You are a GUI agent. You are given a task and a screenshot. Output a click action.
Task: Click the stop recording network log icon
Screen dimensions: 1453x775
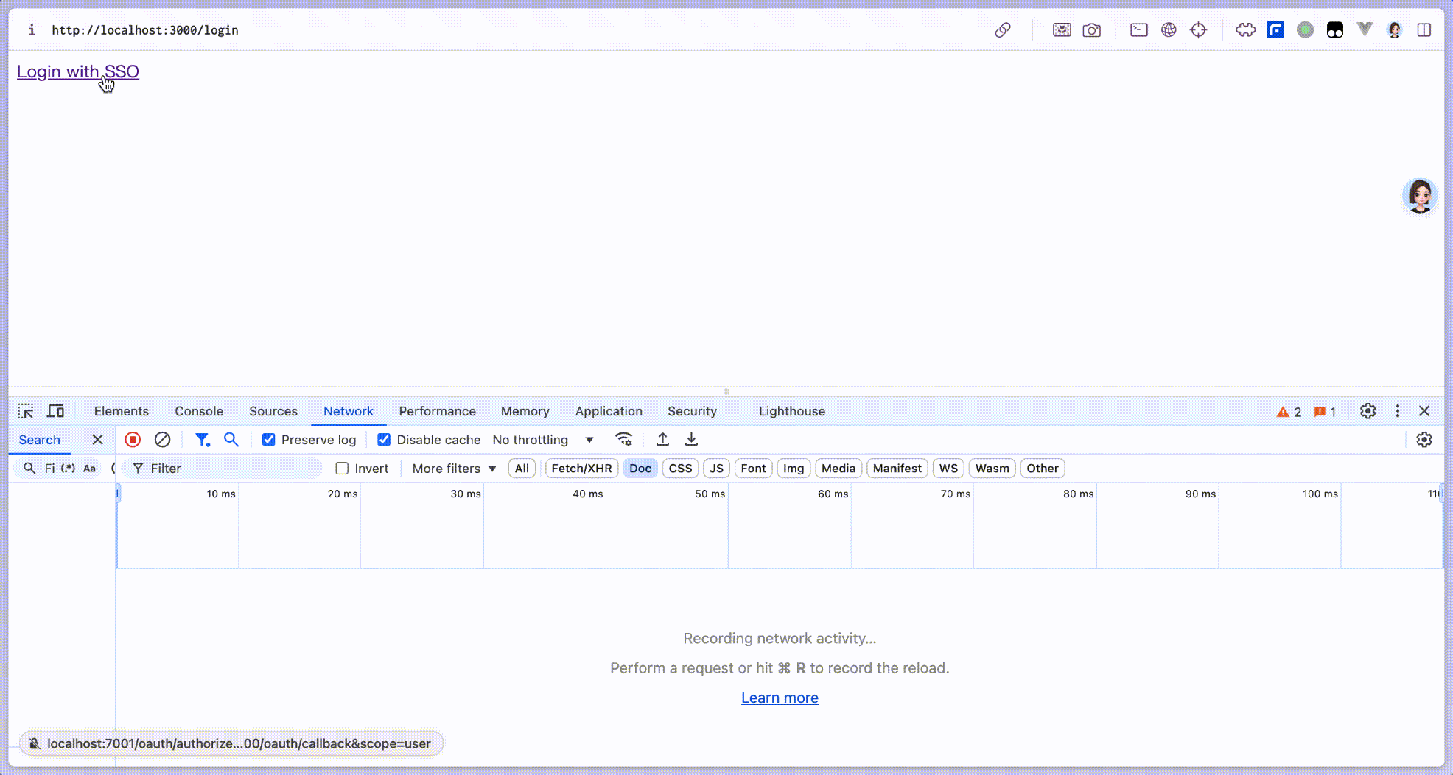point(133,440)
